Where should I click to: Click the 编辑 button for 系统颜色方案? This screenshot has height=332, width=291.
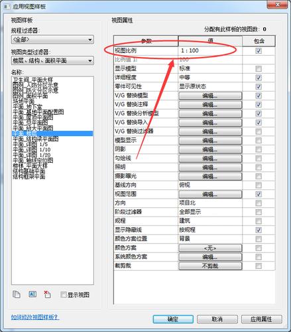click(x=210, y=257)
